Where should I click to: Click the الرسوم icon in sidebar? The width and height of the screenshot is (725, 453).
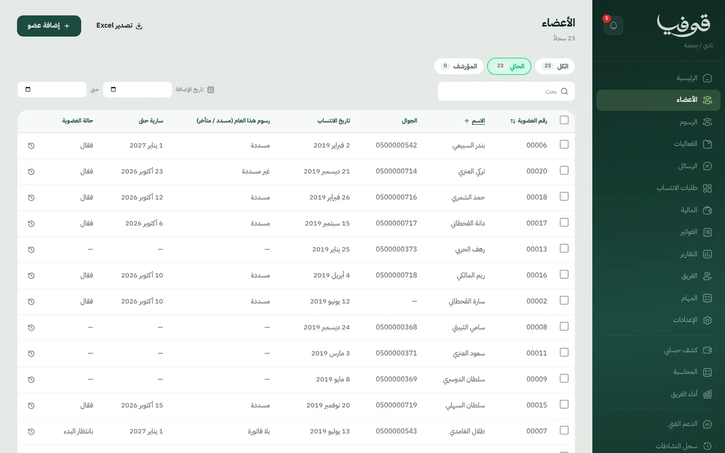point(707,122)
